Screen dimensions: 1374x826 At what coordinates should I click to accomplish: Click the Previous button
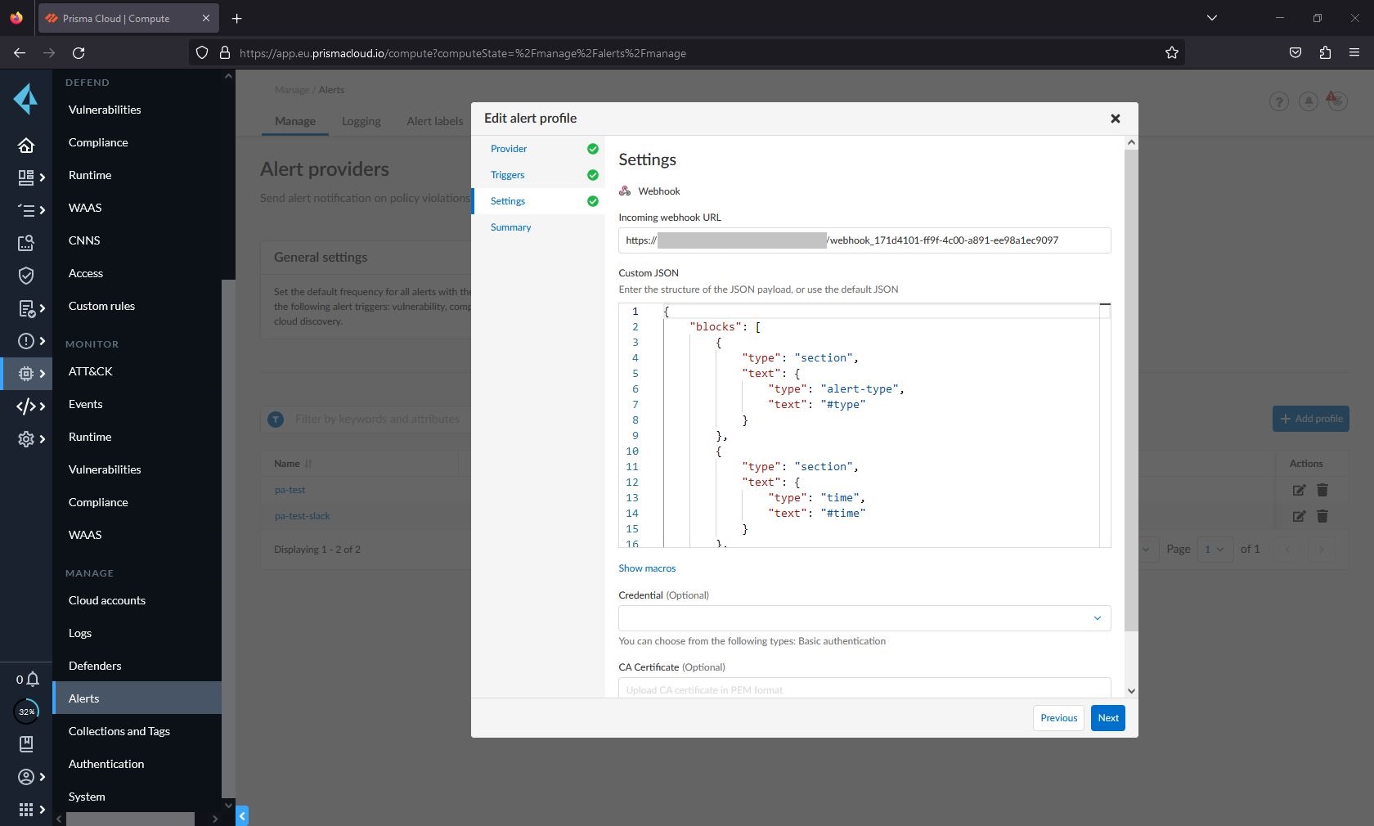1058,718
